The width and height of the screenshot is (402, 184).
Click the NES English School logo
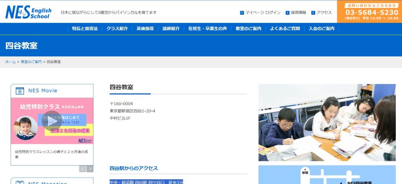(28, 12)
